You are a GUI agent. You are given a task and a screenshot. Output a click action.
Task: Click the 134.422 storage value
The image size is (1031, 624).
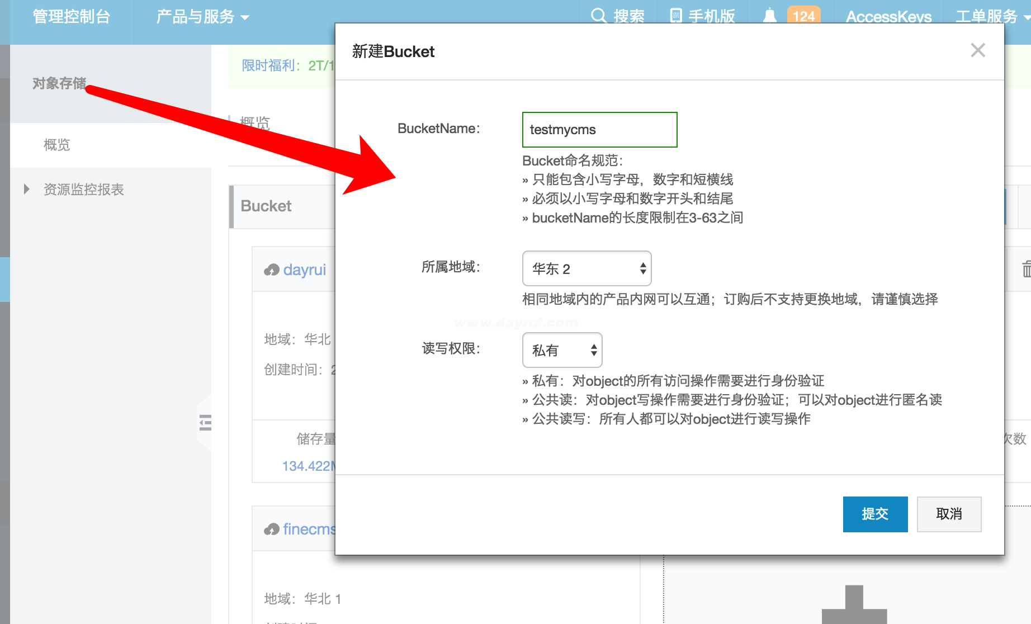coord(309,466)
